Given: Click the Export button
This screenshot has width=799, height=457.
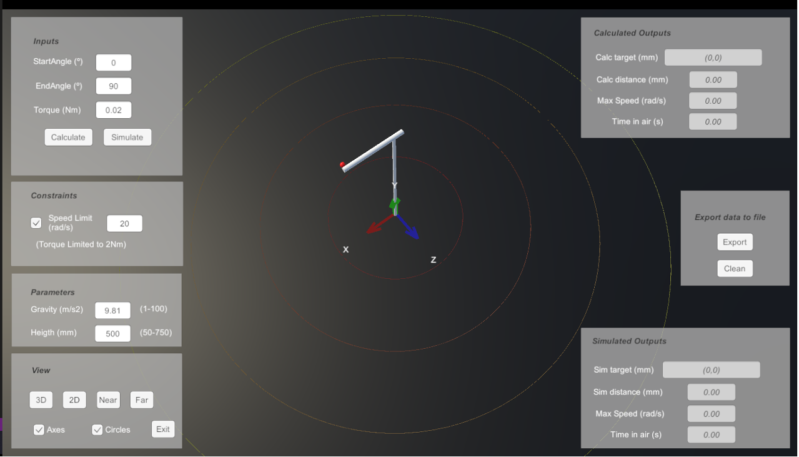Looking at the screenshot, I should [x=735, y=242].
